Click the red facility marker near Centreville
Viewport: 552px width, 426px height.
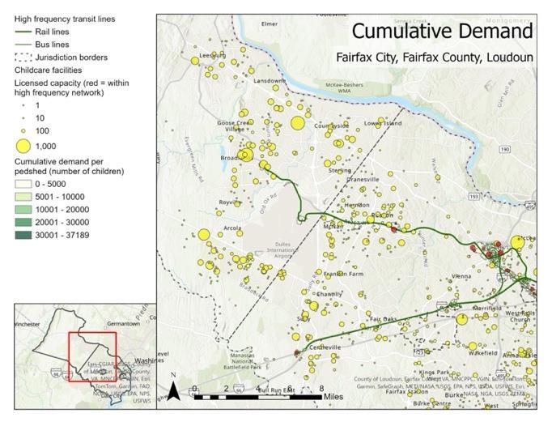pos(297,352)
